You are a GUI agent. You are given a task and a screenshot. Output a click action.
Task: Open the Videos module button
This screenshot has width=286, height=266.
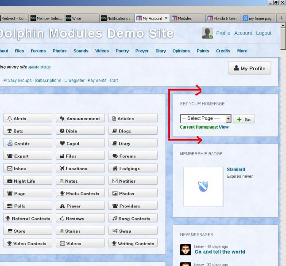tap(80, 243)
